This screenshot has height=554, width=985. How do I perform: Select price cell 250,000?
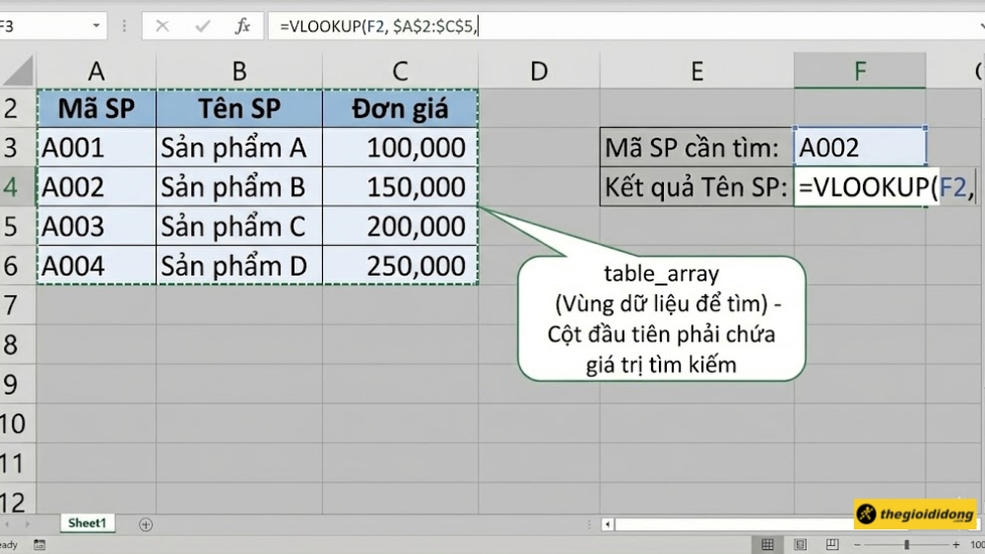click(x=400, y=266)
